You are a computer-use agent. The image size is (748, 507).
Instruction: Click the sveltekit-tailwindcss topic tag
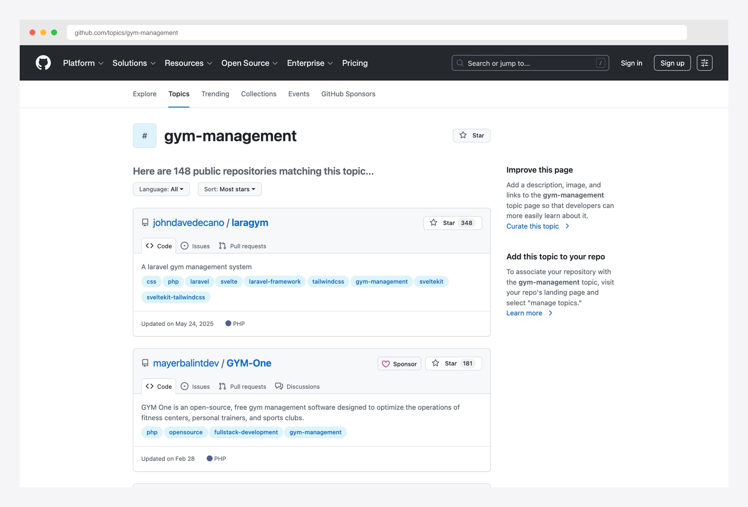point(176,297)
